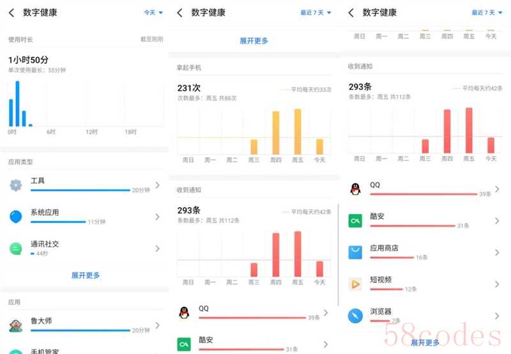Open 酷安 details chevron in middle screenshot
The width and height of the screenshot is (511, 354).
[x=326, y=344]
